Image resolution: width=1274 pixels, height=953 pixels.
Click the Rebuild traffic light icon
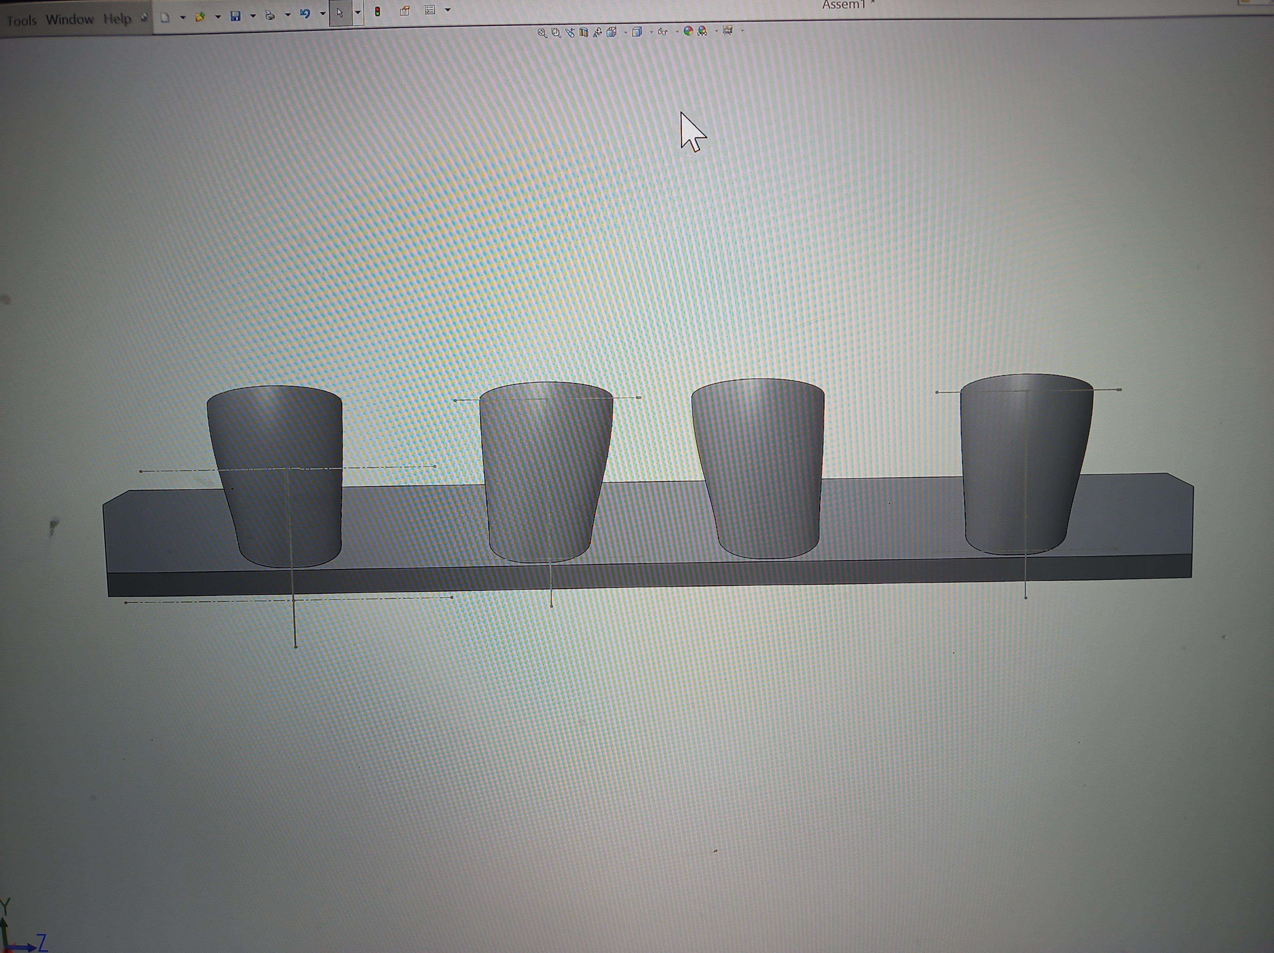coord(377,11)
